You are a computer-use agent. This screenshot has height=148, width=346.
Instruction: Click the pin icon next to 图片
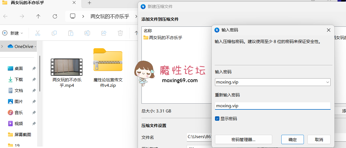pyautogui.click(x=34, y=101)
